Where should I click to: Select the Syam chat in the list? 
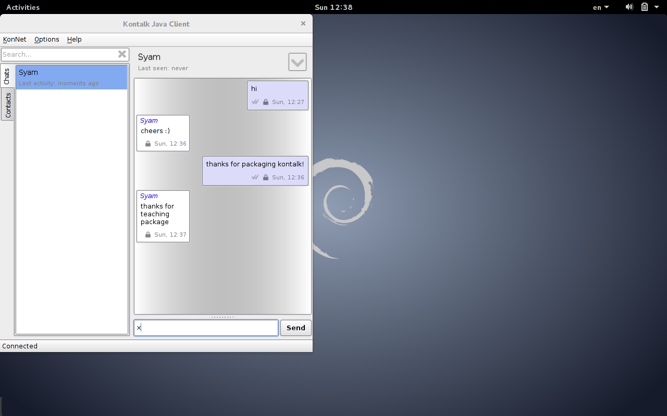(72, 77)
